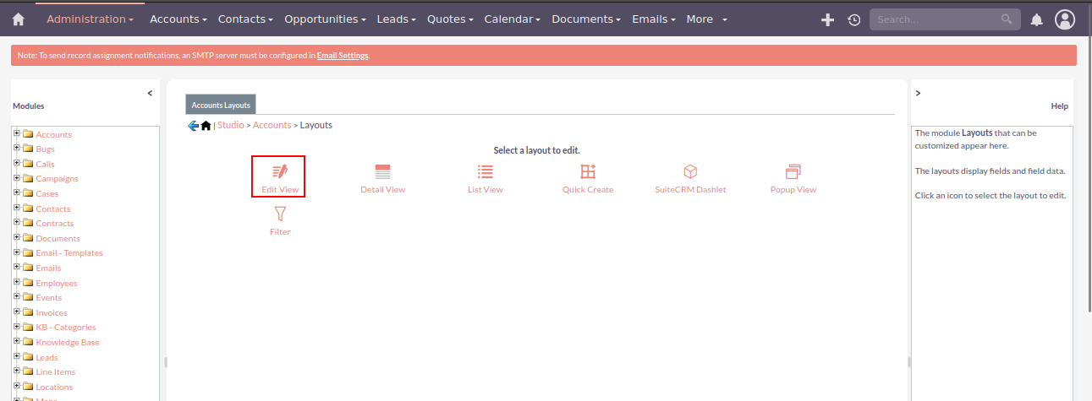
Task: Follow the Email Settings link
Action: click(343, 56)
